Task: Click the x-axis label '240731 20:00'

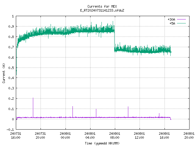Action: (x=40, y=136)
